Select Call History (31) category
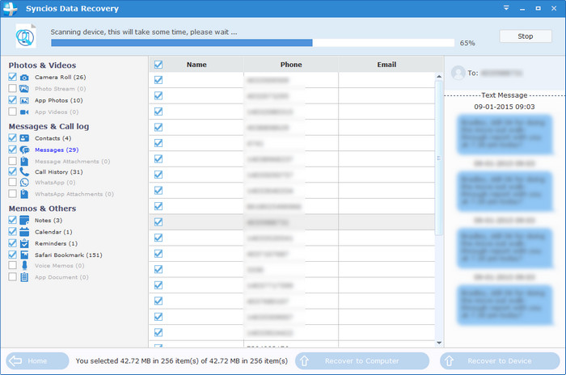The width and height of the screenshot is (566, 375). click(x=59, y=172)
